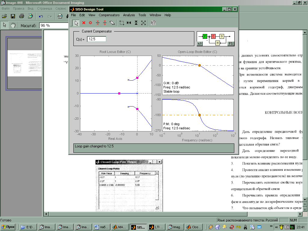
Task: Click the Scan new document icon
Action: [x=30, y=16]
